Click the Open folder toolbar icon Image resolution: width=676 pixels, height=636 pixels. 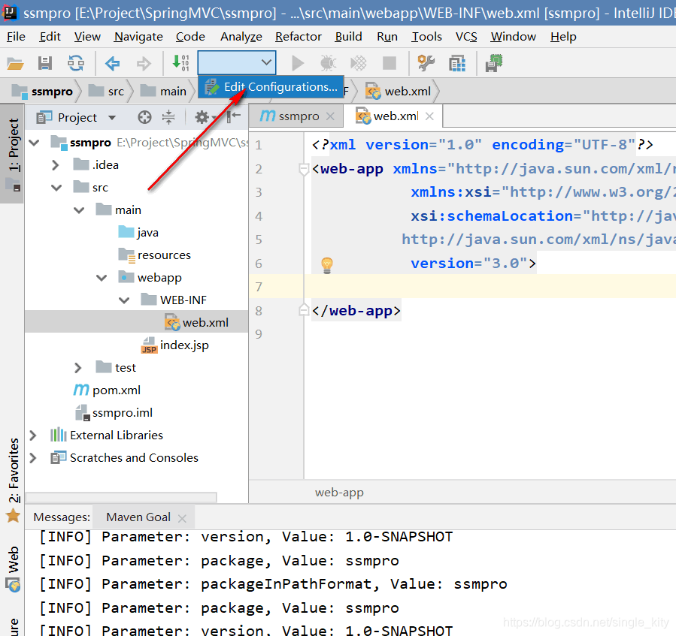(15, 64)
